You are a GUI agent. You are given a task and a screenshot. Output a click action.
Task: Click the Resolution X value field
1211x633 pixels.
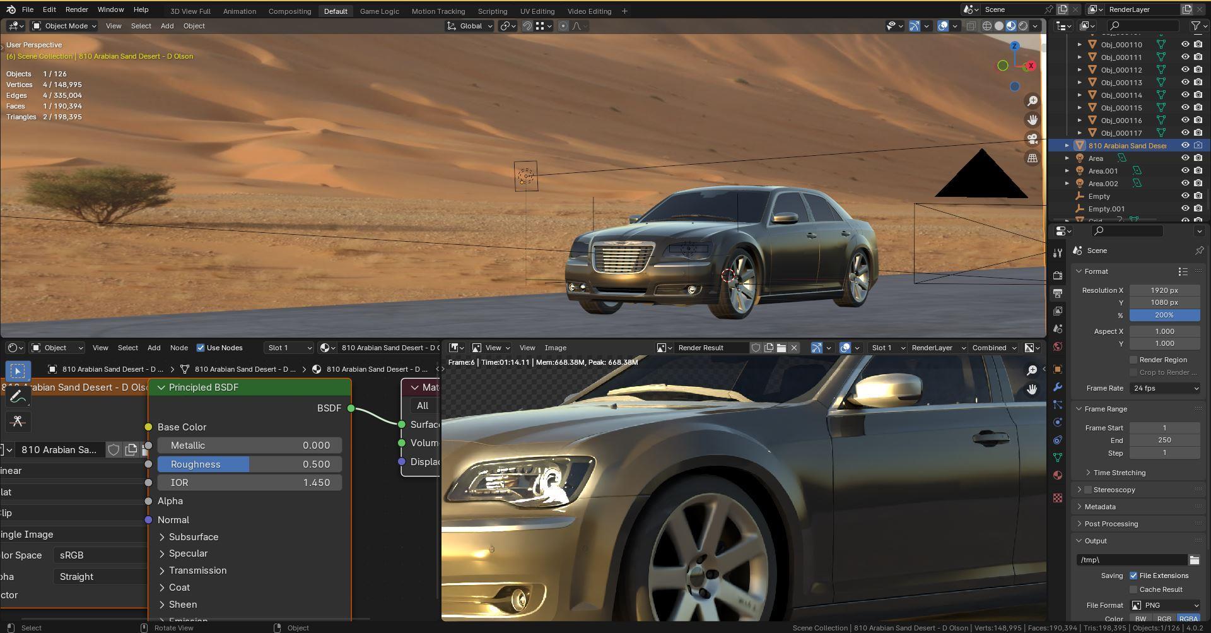click(1164, 290)
